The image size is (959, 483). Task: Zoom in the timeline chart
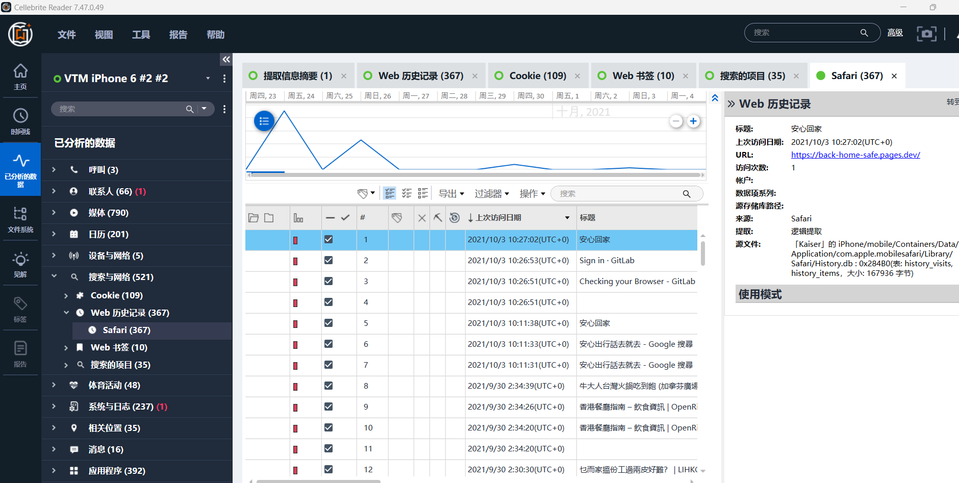pos(693,121)
